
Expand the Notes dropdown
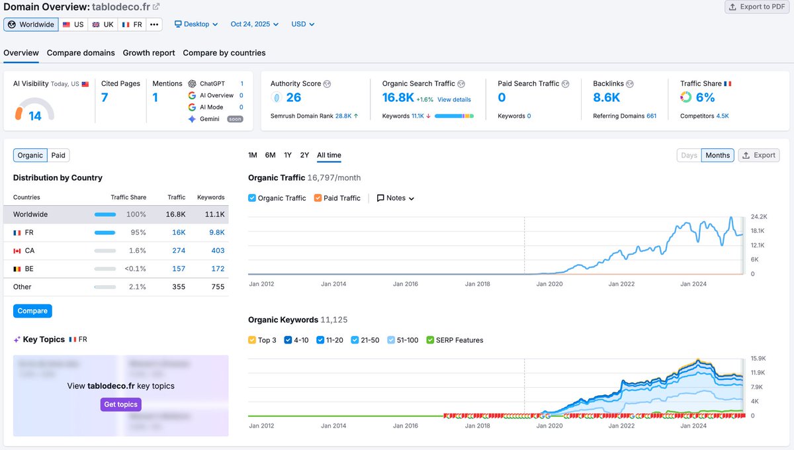396,198
